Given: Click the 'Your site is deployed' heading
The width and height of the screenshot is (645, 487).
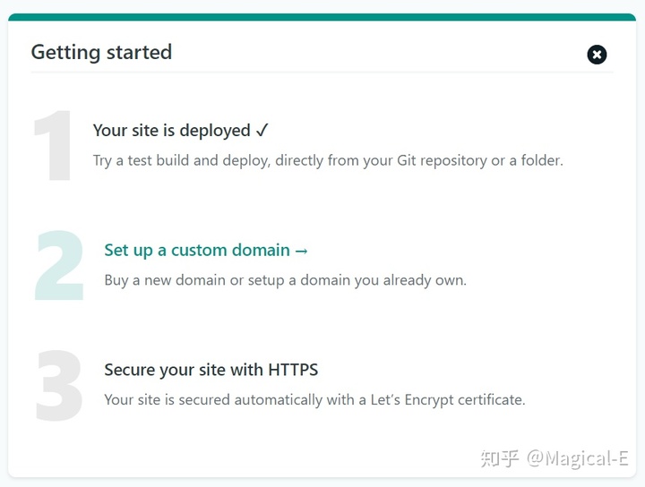Looking at the screenshot, I should pos(181,131).
